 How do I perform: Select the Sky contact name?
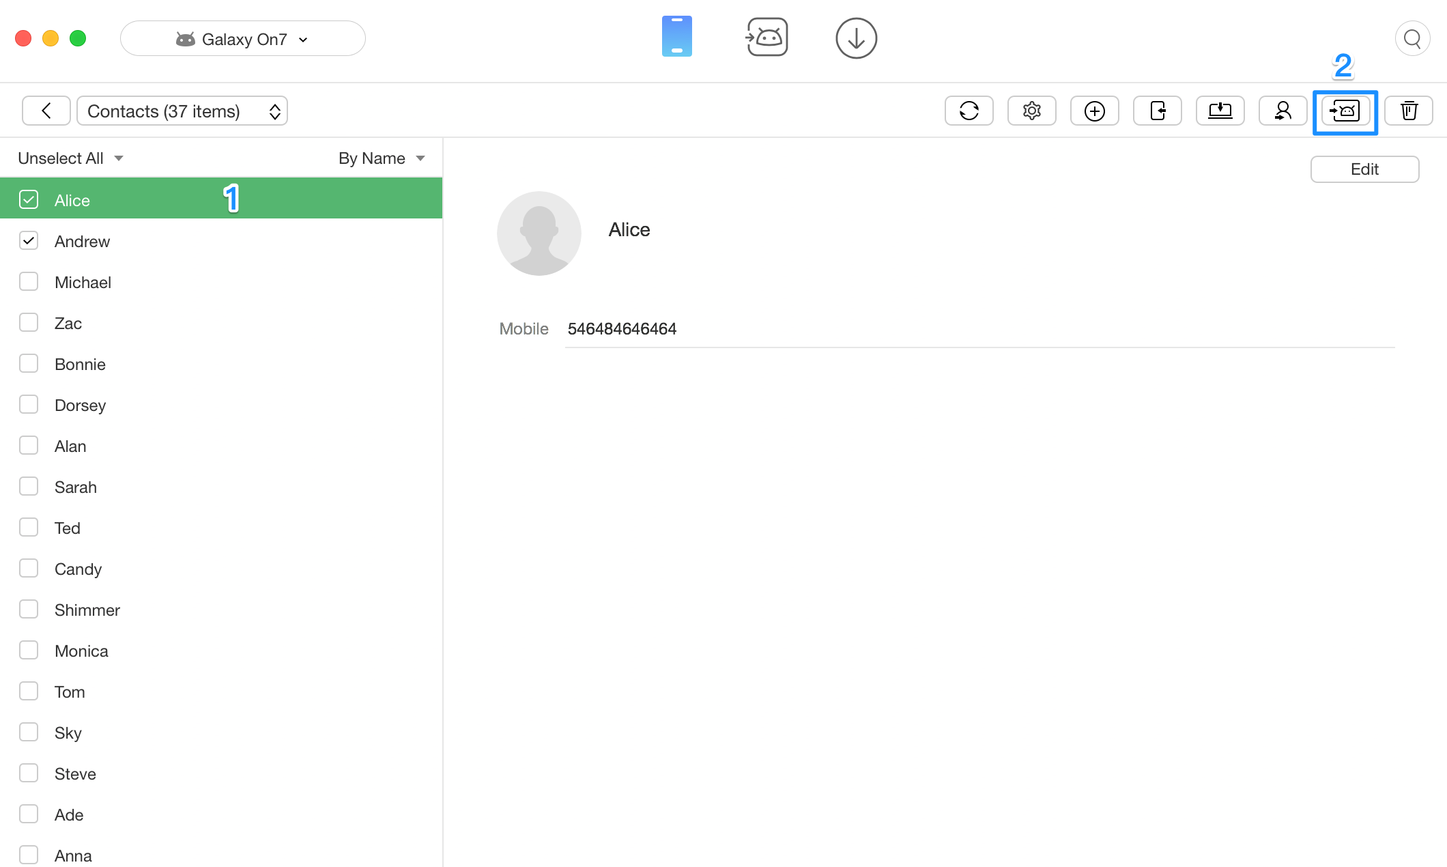[68, 733]
